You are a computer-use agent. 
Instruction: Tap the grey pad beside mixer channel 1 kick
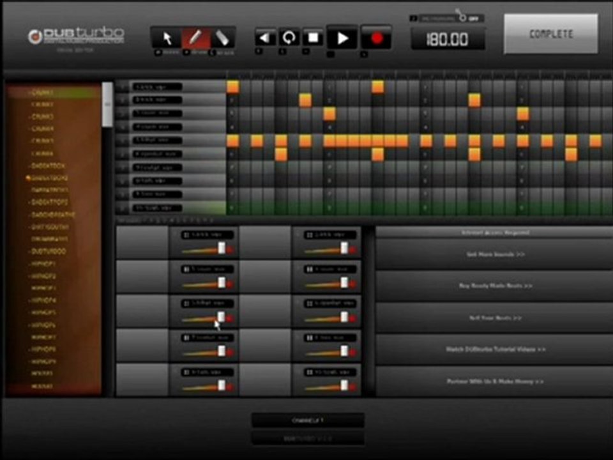click(x=142, y=243)
